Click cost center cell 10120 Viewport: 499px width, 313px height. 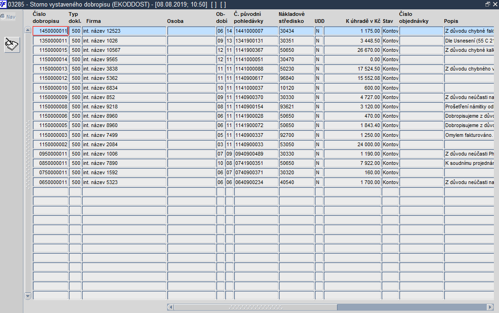click(296, 88)
